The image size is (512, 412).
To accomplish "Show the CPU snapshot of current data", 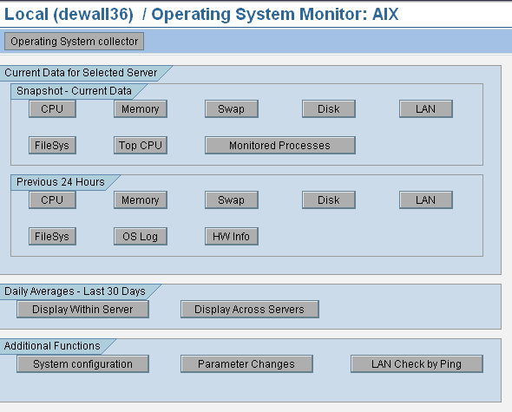I will point(52,108).
